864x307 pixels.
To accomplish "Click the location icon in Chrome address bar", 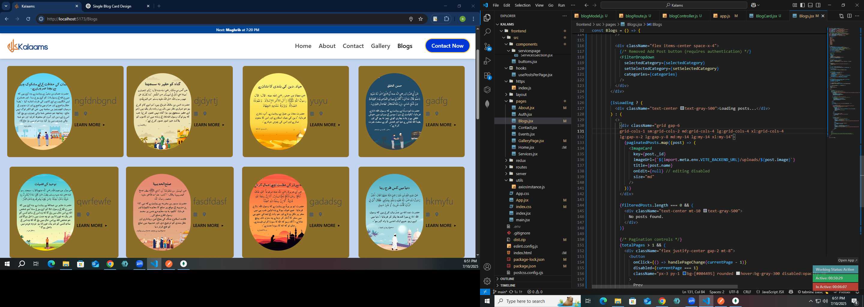I will [x=411, y=19].
